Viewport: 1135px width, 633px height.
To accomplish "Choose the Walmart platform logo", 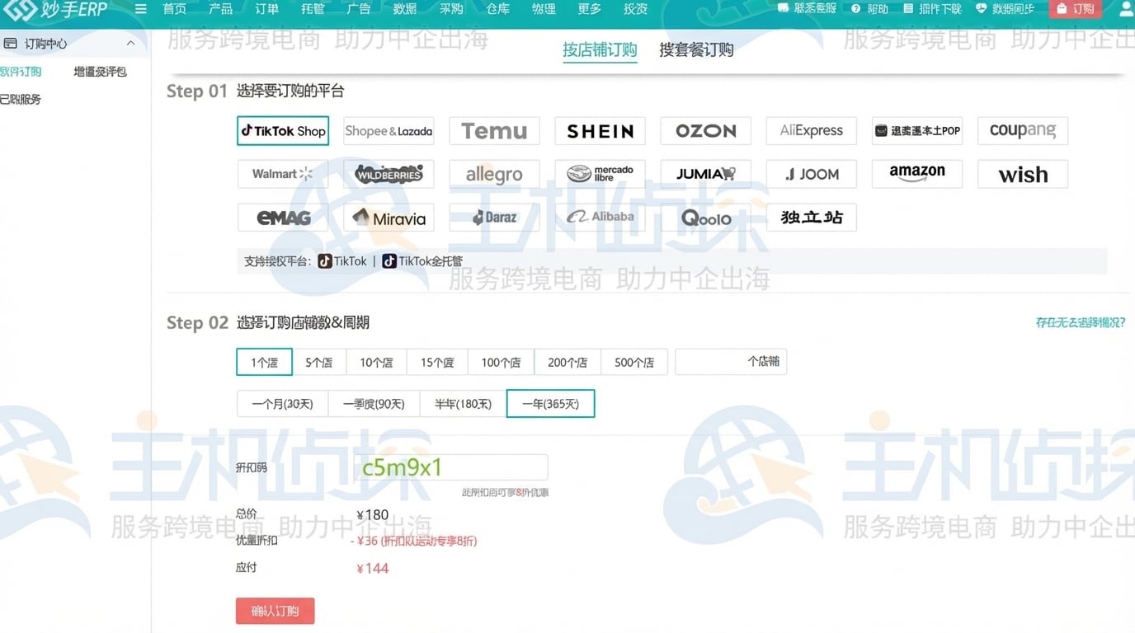I will tap(283, 174).
